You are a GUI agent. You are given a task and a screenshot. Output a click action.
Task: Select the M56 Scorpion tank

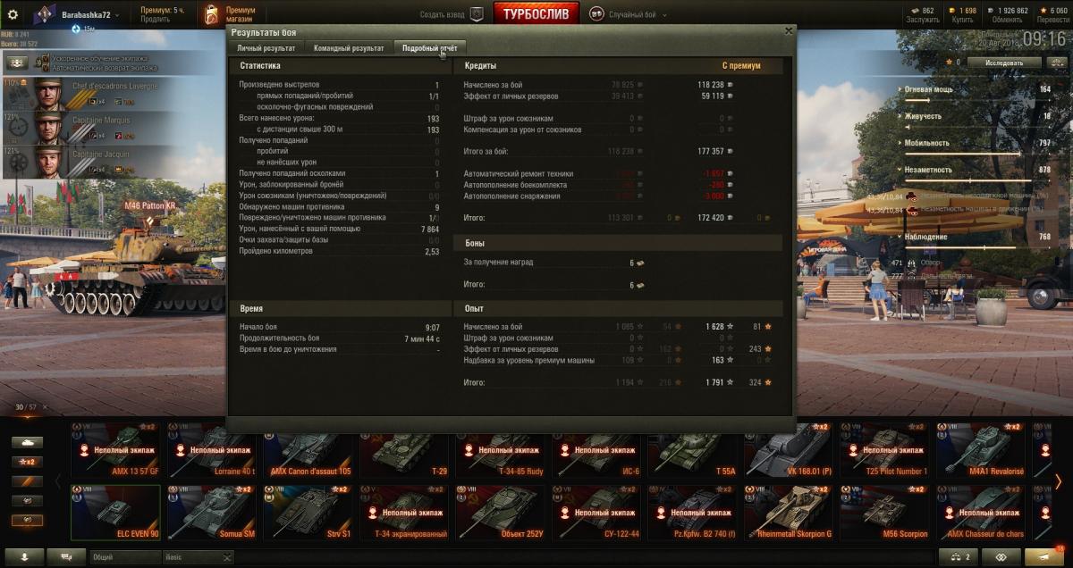coord(885,513)
